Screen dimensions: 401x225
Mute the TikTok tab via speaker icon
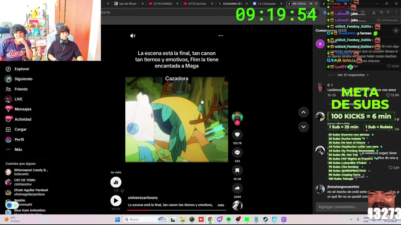(311, 4)
